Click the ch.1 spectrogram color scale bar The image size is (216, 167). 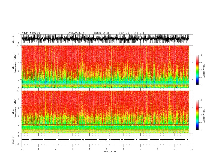[197, 70]
